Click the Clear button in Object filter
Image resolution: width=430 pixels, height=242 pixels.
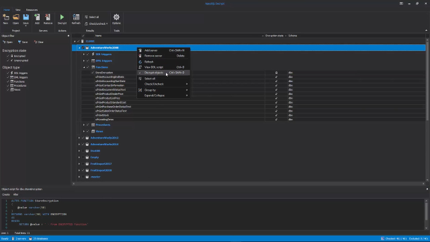tap(39, 42)
